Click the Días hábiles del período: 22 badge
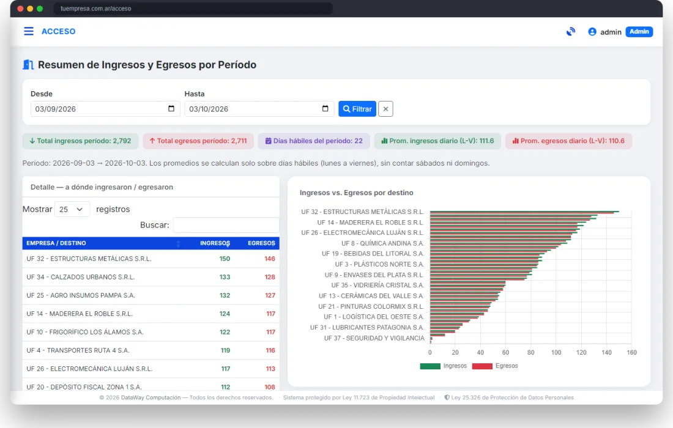This screenshot has width=673, height=428. (x=314, y=141)
